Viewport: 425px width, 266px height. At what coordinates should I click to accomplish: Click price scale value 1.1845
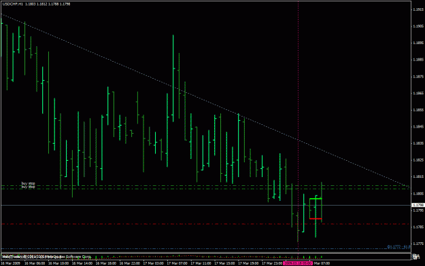pyautogui.click(x=418, y=127)
